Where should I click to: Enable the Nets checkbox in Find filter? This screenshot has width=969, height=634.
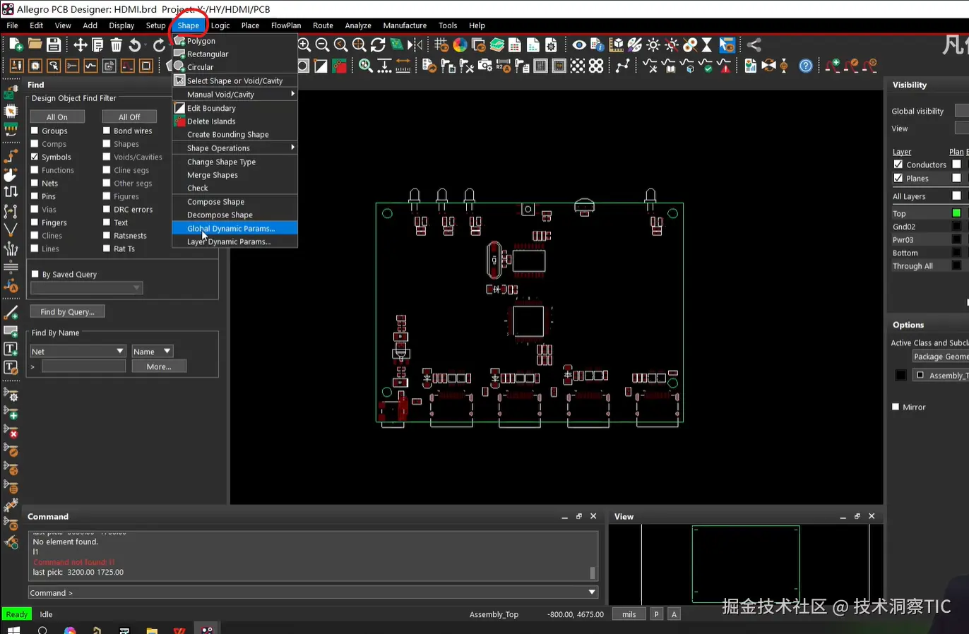(x=35, y=183)
